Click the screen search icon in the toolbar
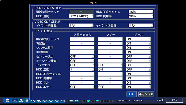The image size is (186, 105). point(21,100)
